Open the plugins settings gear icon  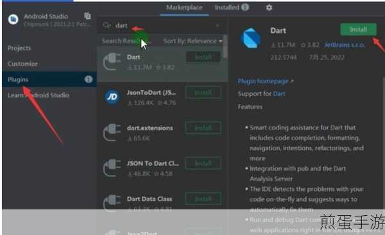269,8
